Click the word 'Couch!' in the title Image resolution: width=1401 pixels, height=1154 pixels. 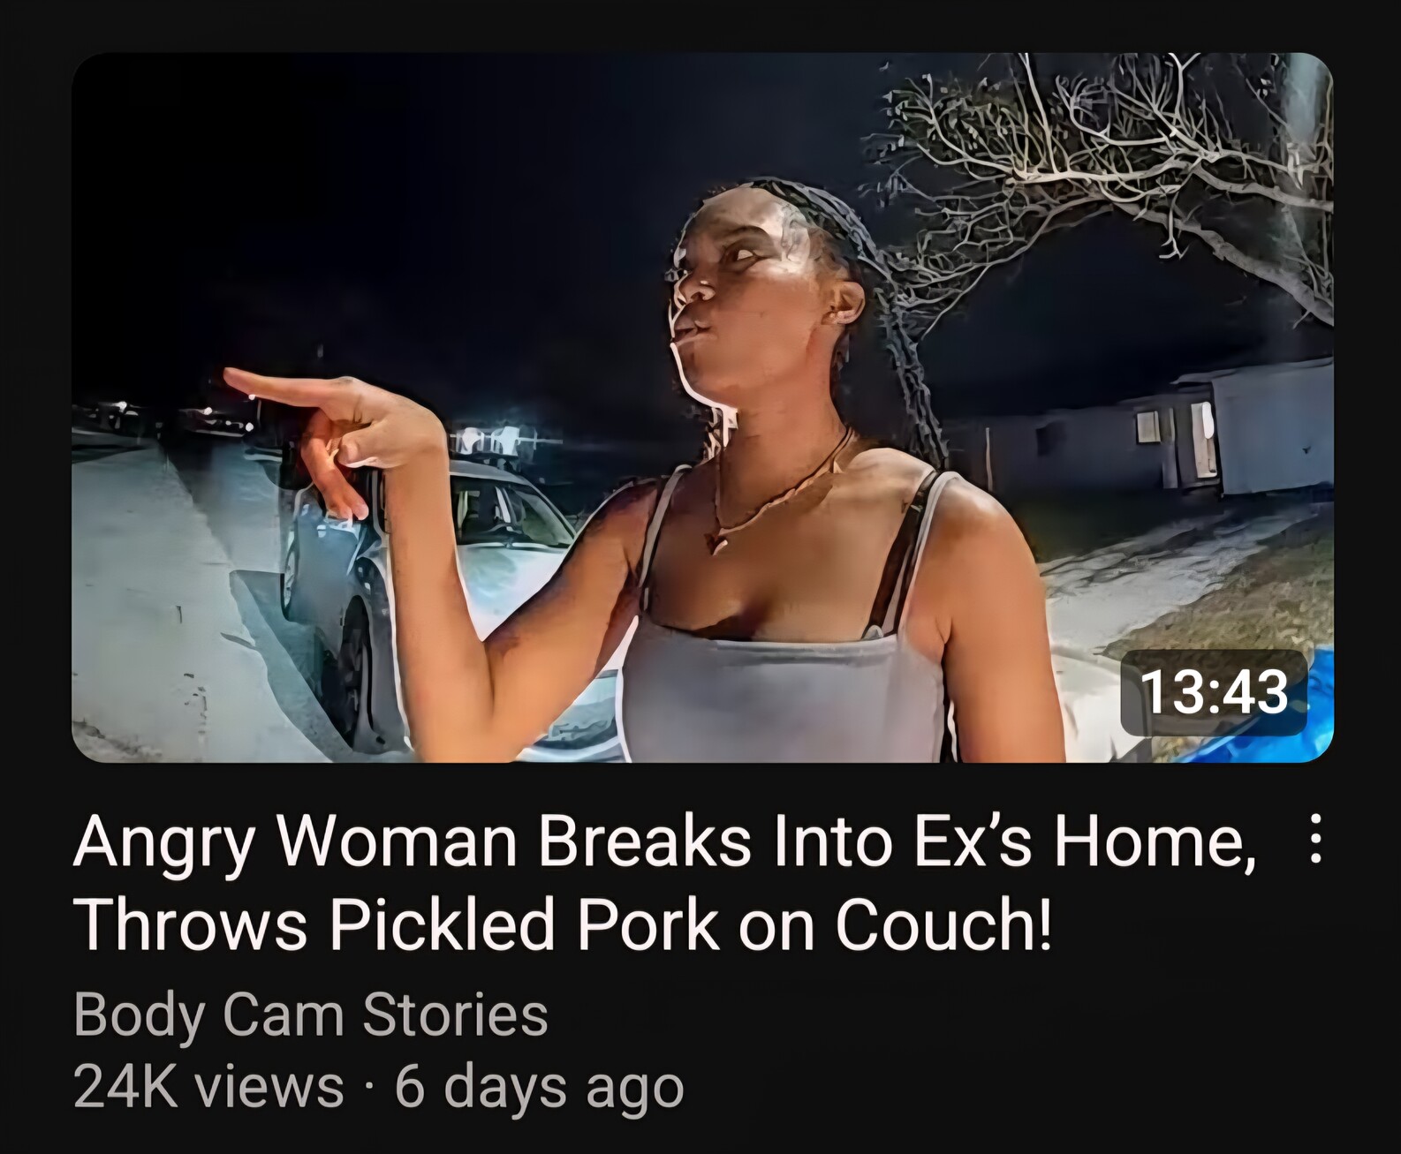(944, 924)
